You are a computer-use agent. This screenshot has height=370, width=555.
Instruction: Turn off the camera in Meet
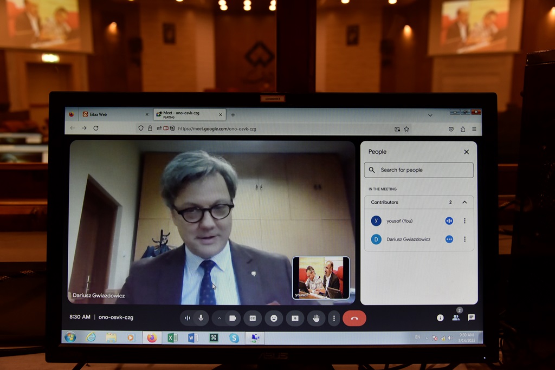[x=233, y=318]
